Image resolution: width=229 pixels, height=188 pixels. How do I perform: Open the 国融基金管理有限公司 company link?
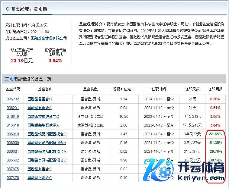[49, 38]
